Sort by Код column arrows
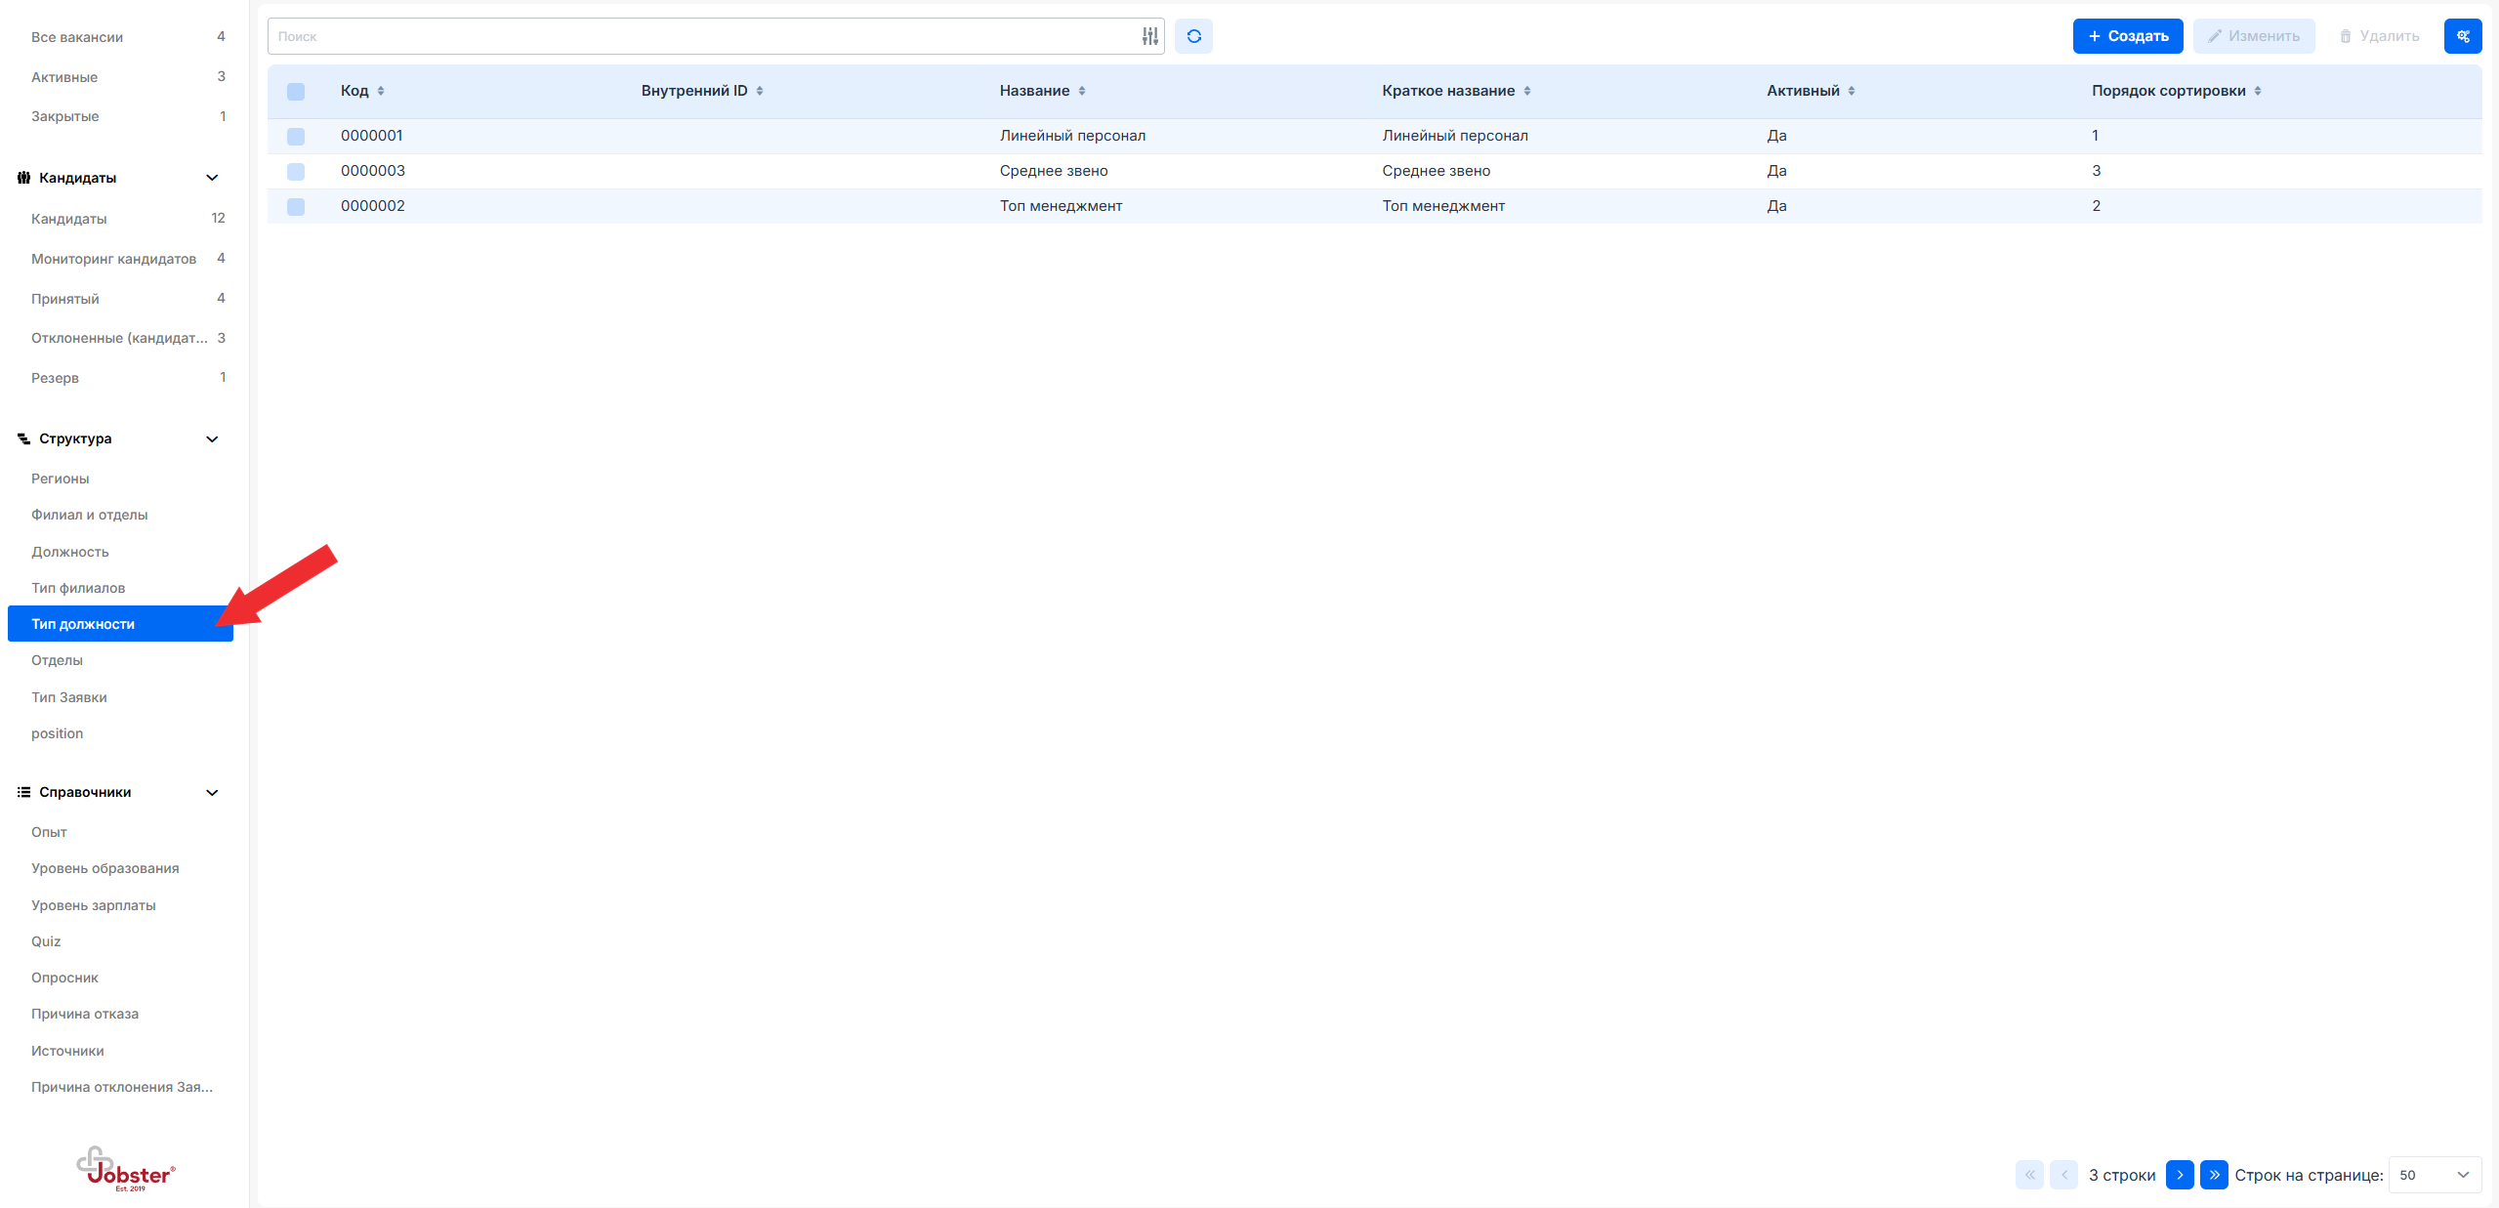This screenshot has width=2499, height=1208. [381, 91]
